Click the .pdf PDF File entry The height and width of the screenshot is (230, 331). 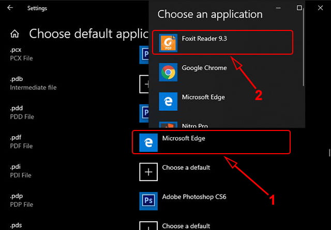[21, 142]
